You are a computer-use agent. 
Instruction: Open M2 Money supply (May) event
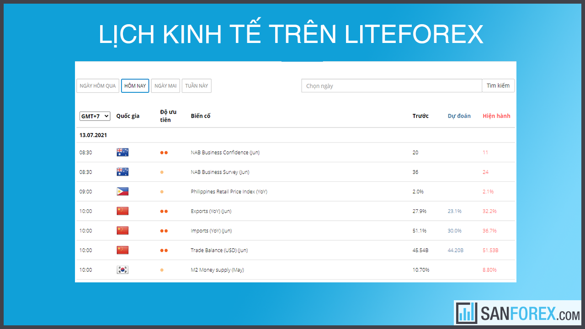(217, 270)
